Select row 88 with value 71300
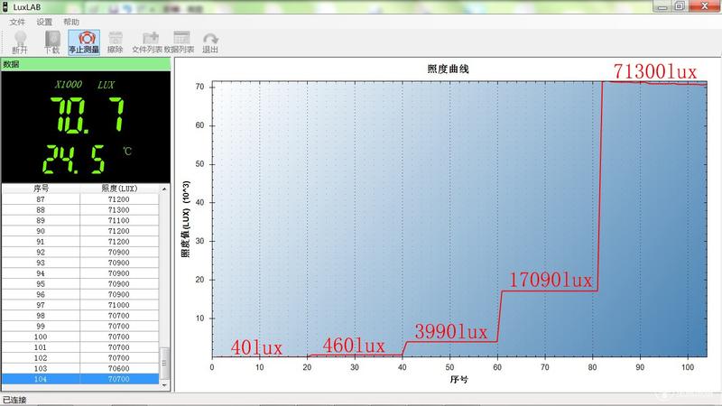Image resolution: width=722 pixels, height=406 pixels. (x=80, y=209)
